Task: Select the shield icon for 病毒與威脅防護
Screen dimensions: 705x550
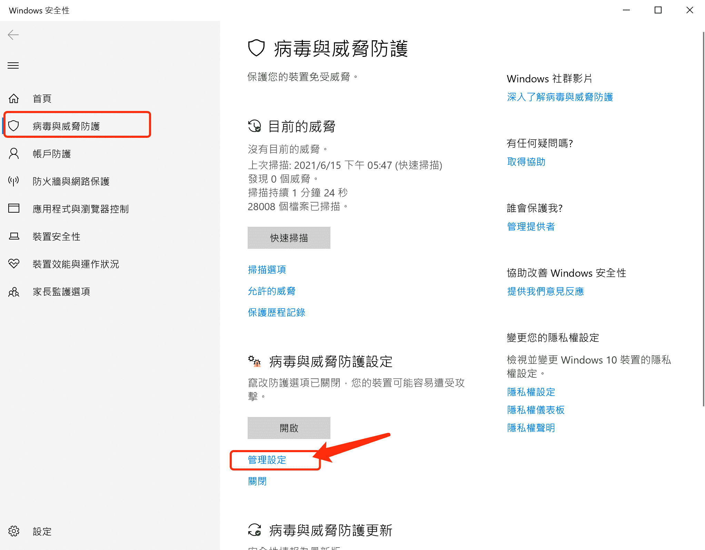Action: click(x=14, y=126)
